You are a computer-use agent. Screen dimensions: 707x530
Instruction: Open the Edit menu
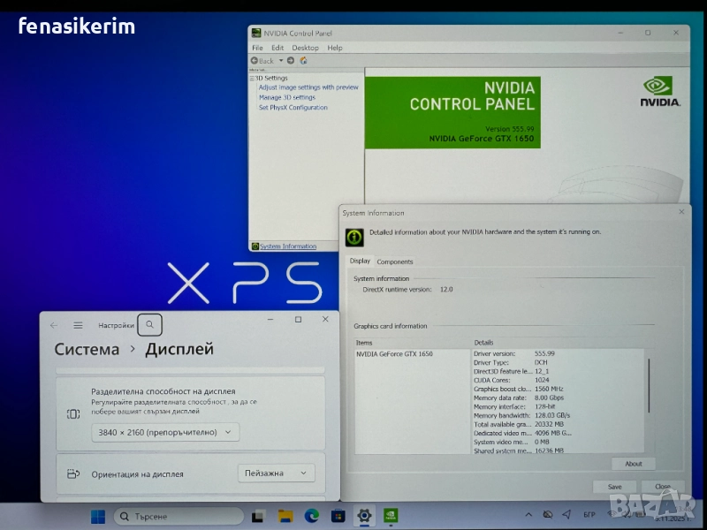click(x=277, y=48)
